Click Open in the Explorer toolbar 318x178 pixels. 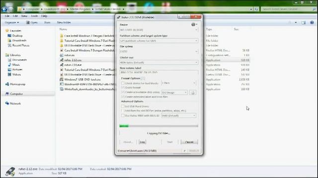pyautogui.click(x=32, y=23)
